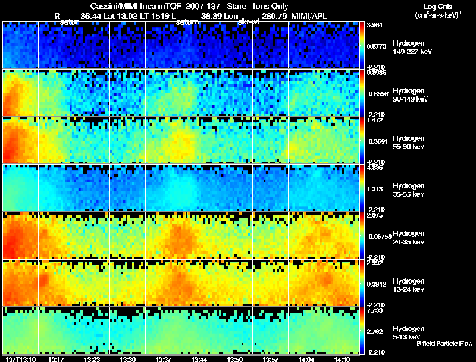Click the Hydrogen 55-90 keV row label

pos(409,143)
